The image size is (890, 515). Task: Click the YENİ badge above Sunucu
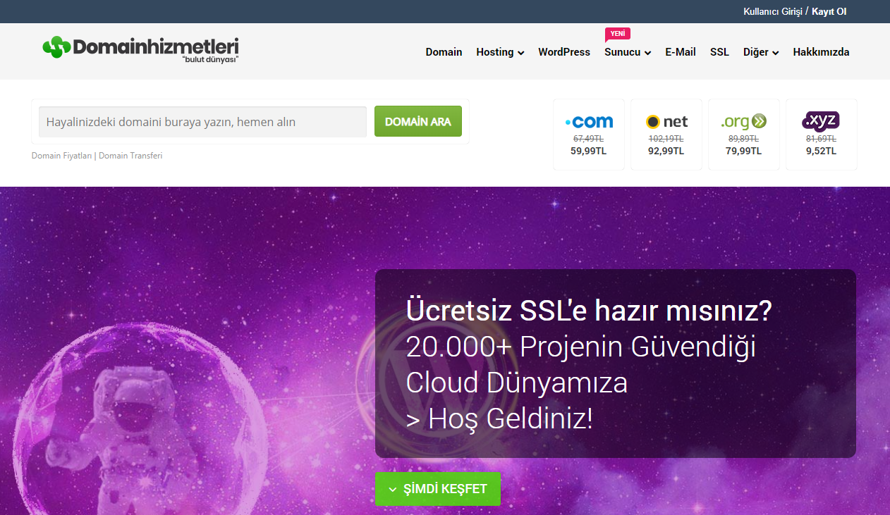tap(618, 34)
